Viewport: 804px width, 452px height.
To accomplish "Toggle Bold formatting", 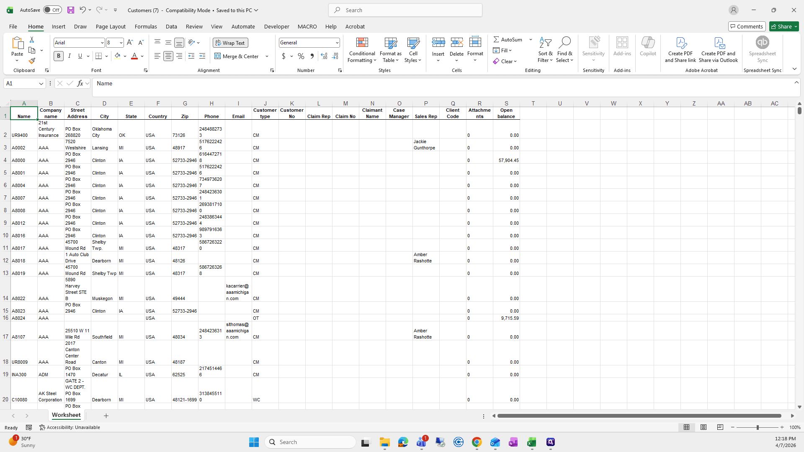I will coord(59,56).
